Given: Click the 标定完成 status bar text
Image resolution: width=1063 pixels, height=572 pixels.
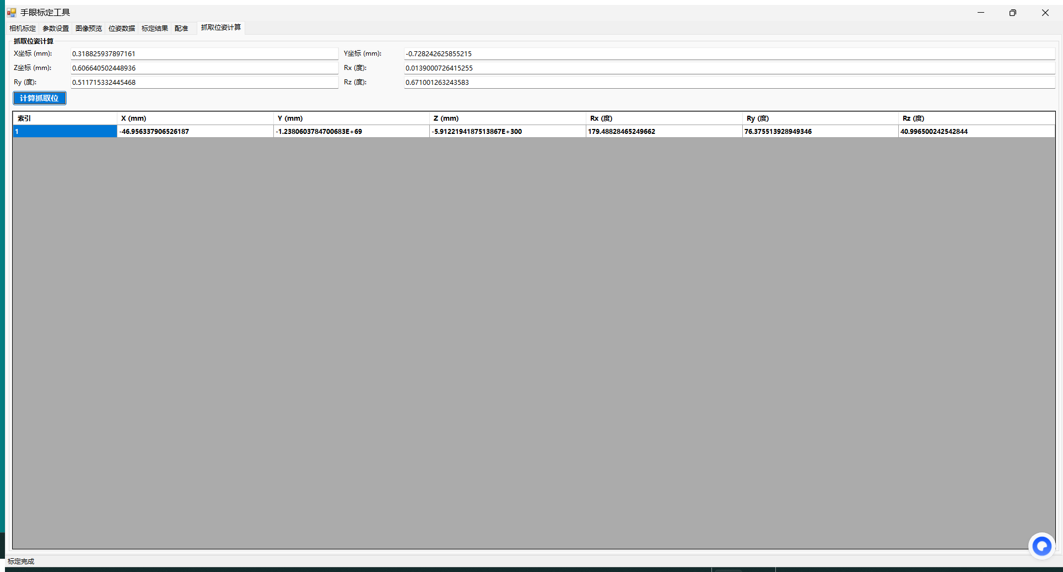Looking at the screenshot, I should (21, 561).
